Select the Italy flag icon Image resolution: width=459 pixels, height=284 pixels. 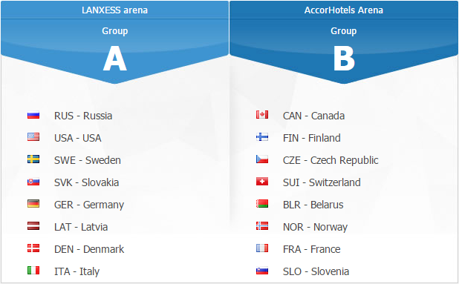pos(33,270)
